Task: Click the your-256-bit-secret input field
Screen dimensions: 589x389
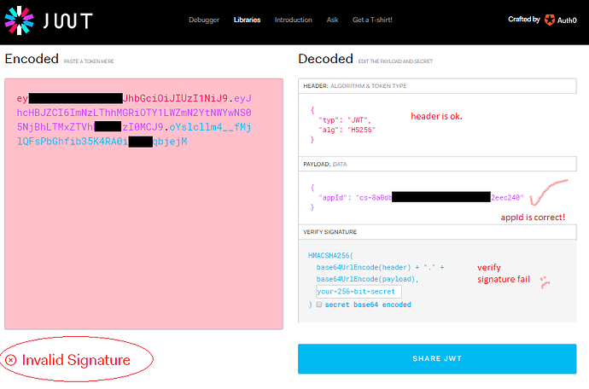Action: point(358,291)
